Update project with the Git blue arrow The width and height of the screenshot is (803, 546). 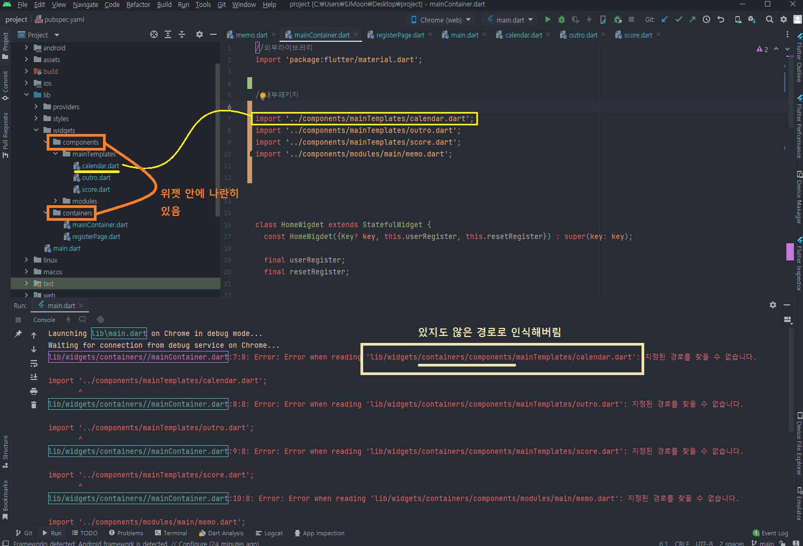coord(665,19)
